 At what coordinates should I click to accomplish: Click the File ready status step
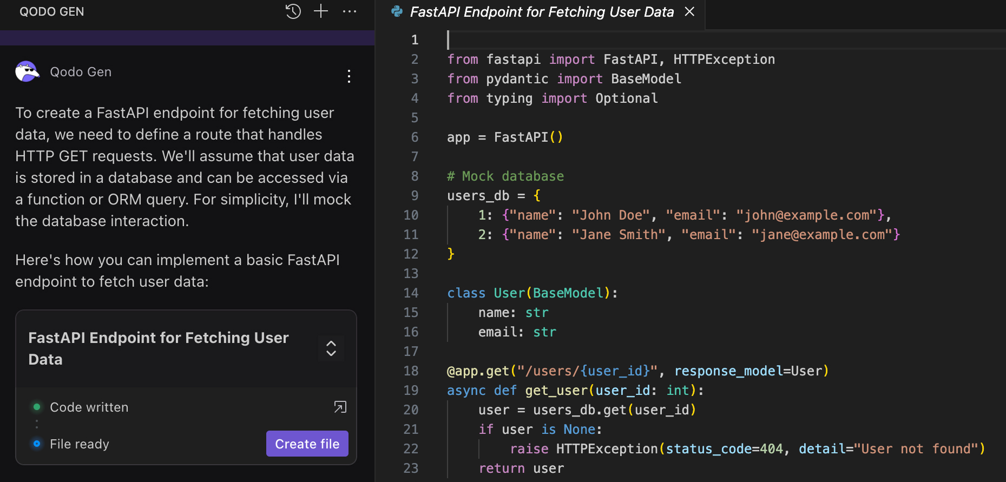pos(80,444)
